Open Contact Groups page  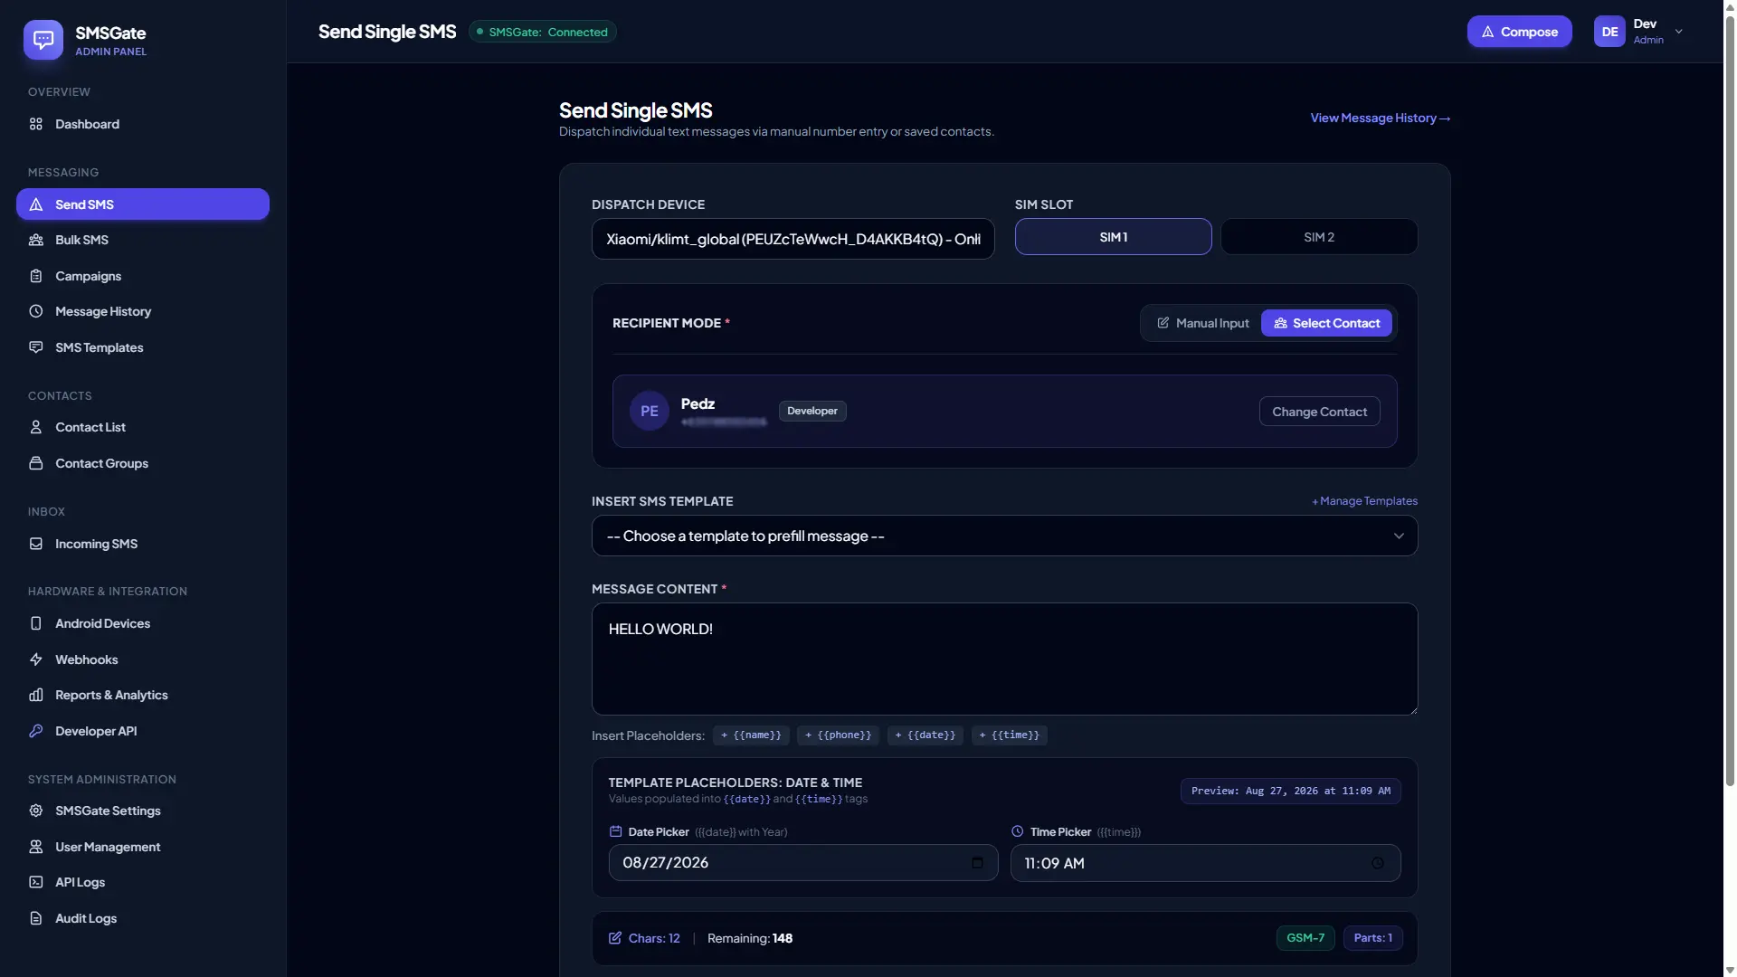[x=143, y=463]
